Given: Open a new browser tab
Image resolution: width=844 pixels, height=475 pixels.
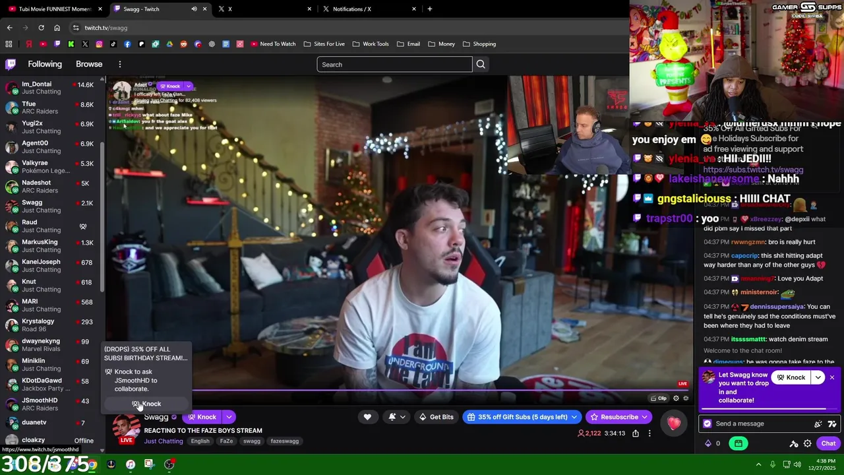Looking at the screenshot, I should tap(430, 9).
